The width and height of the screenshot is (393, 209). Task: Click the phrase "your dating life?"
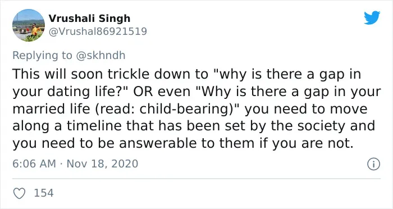point(70,92)
